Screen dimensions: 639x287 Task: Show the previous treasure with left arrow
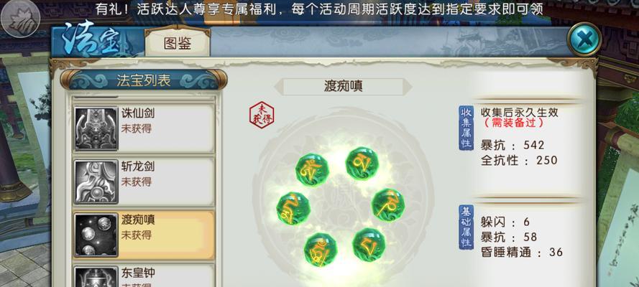(278, 87)
